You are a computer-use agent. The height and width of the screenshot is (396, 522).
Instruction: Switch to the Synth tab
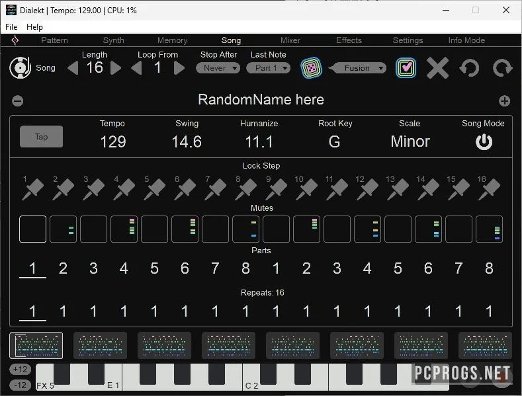click(x=114, y=40)
